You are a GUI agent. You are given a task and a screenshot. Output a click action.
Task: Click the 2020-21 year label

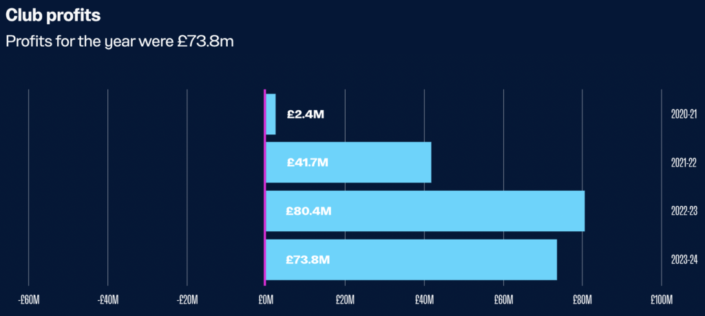tap(684, 114)
